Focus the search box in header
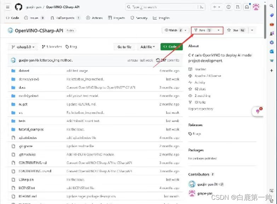Image resolution: width=277 pixels, height=204 pixels. pos(165,7)
